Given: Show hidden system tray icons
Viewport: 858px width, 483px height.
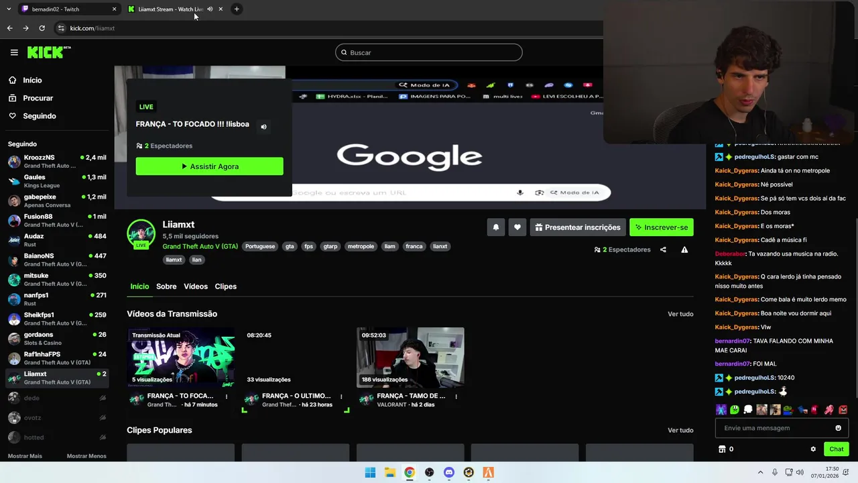Looking at the screenshot, I should pyautogui.click(x=760, y=472).
